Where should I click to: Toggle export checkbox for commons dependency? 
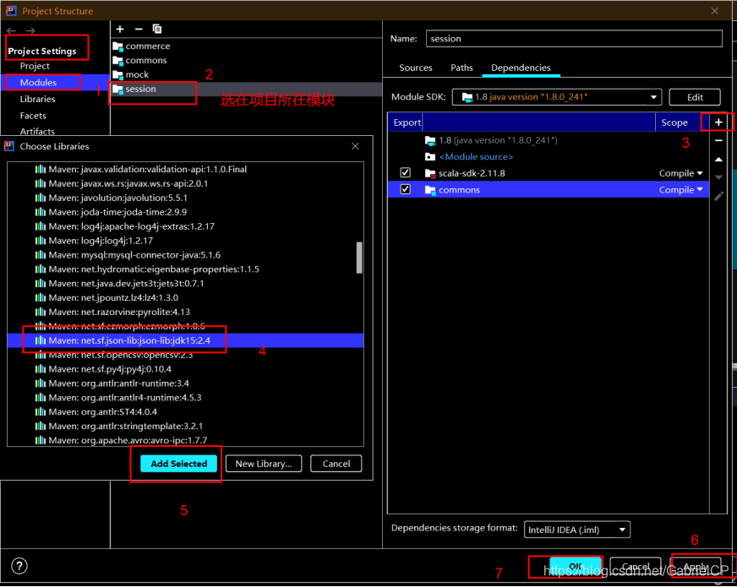tap(405, 189)
